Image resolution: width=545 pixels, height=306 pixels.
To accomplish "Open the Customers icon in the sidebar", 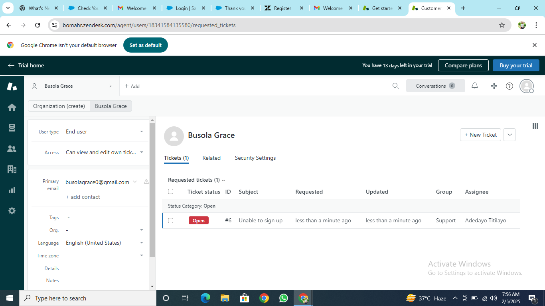I will [x=12, y=149].
